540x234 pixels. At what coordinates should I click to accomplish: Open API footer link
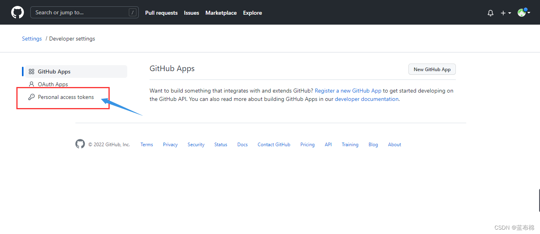click(328, 145)
